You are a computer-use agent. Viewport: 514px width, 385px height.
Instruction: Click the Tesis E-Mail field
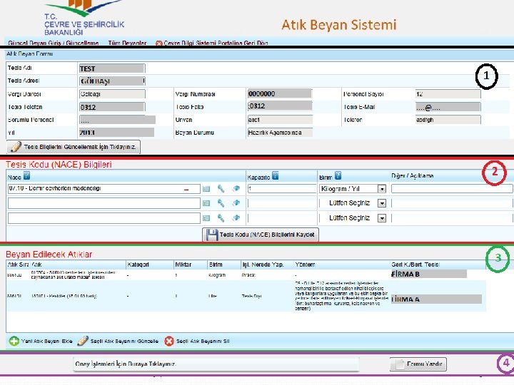[448, 107]
